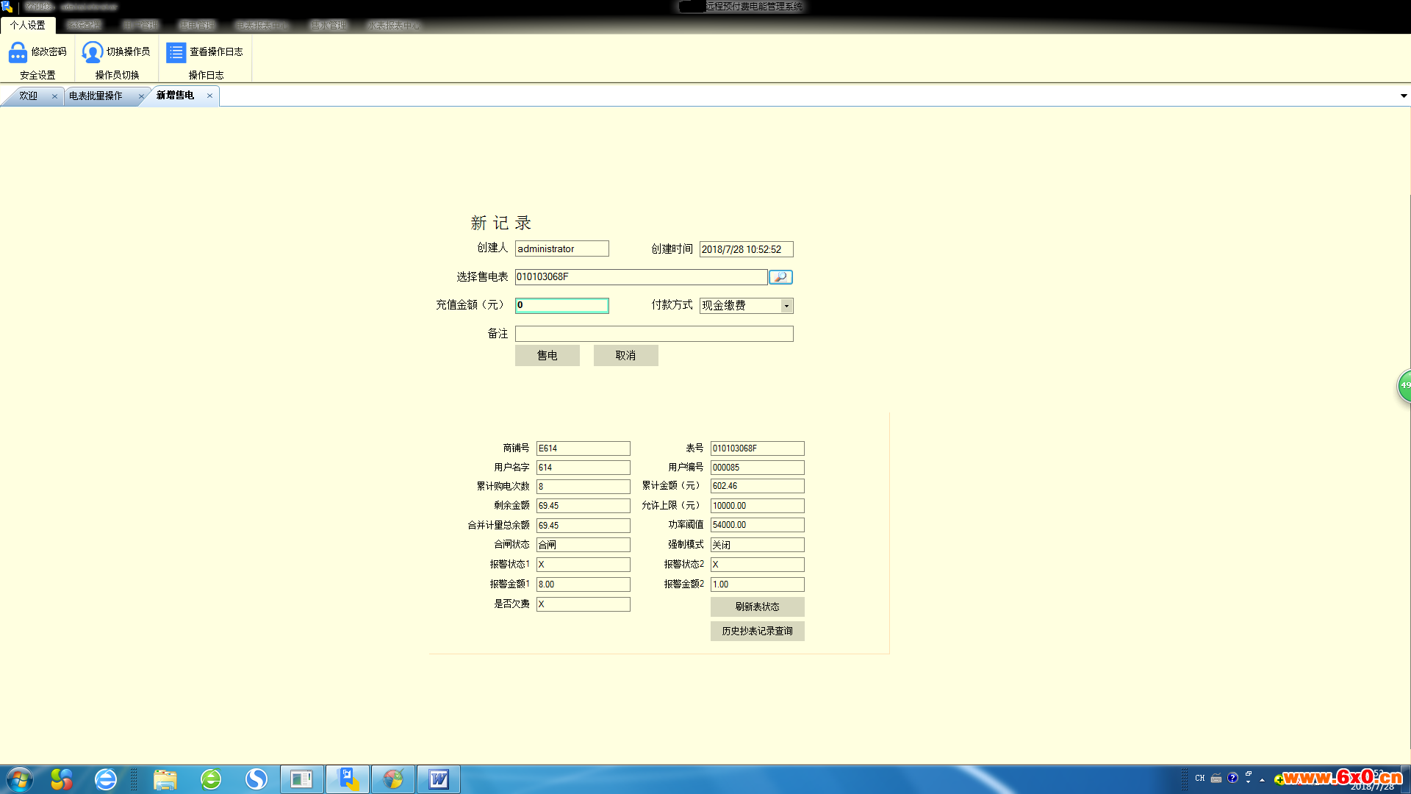The width and height of the screenshot is (1411, 794).
Task: Open the colorful pinwheel taskbar app
Action: click(62, 779)
